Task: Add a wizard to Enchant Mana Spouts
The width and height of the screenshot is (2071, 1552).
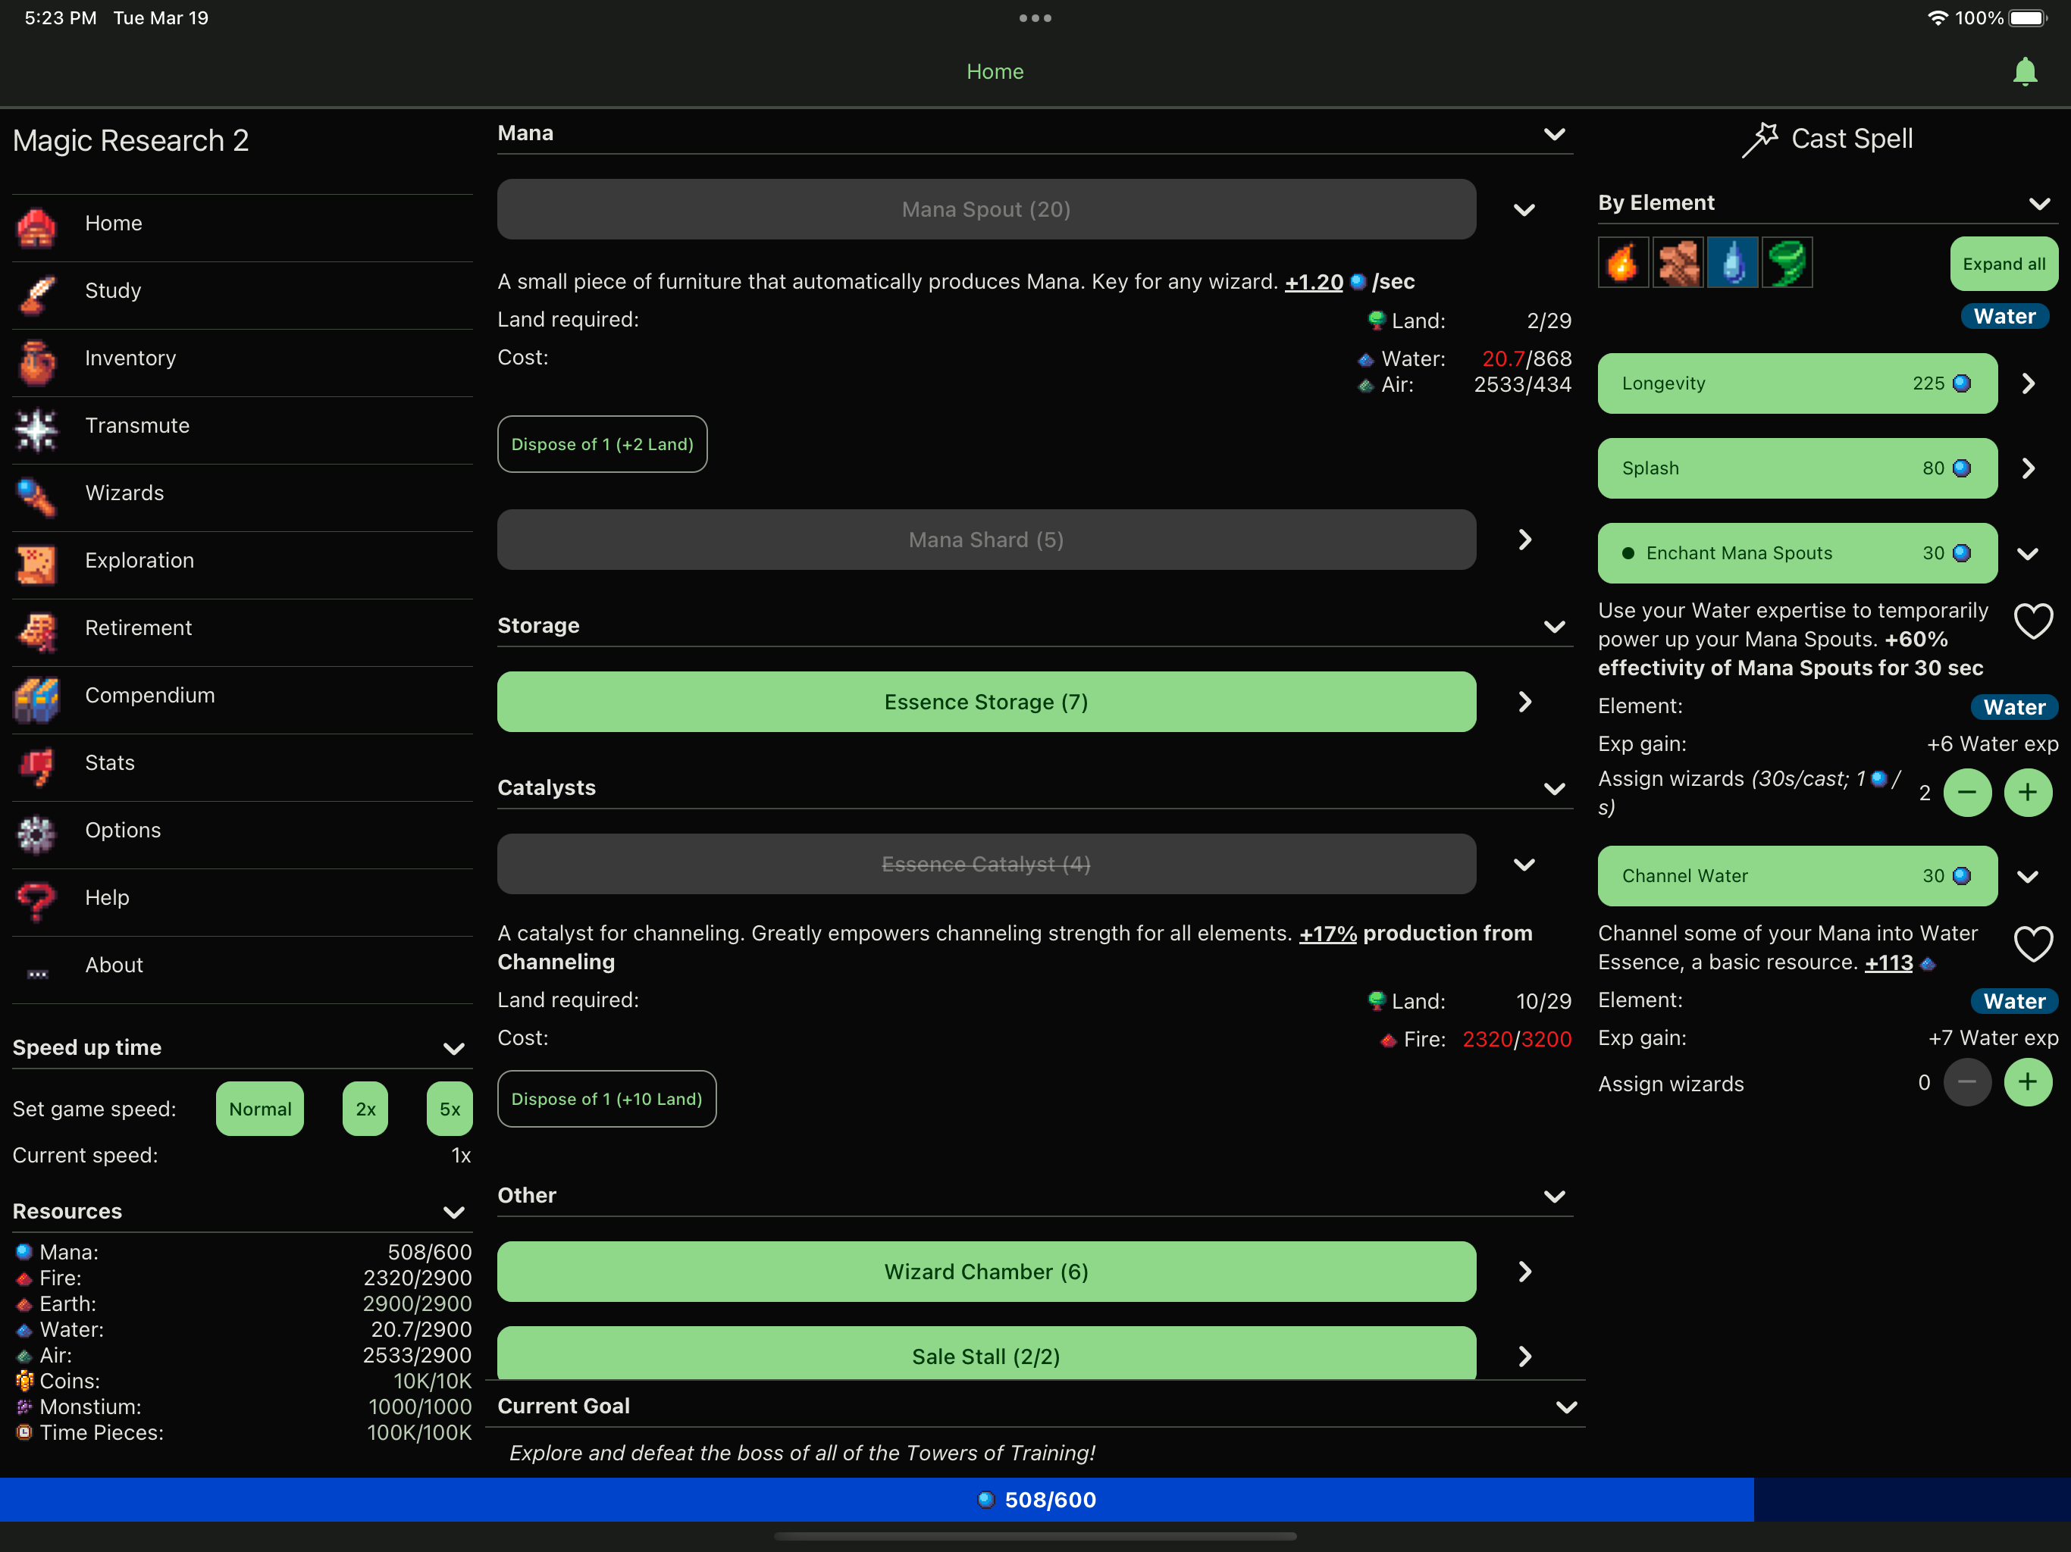Action: (x=2028, y=793)
